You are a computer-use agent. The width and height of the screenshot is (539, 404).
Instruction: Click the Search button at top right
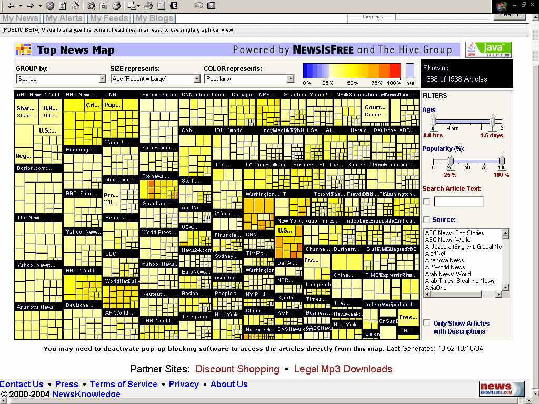[510, 15]
